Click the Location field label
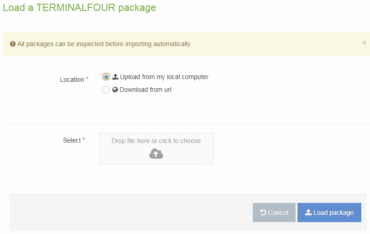Image resolution: width=370 pixels, height=234 pixels. [72, 80]
